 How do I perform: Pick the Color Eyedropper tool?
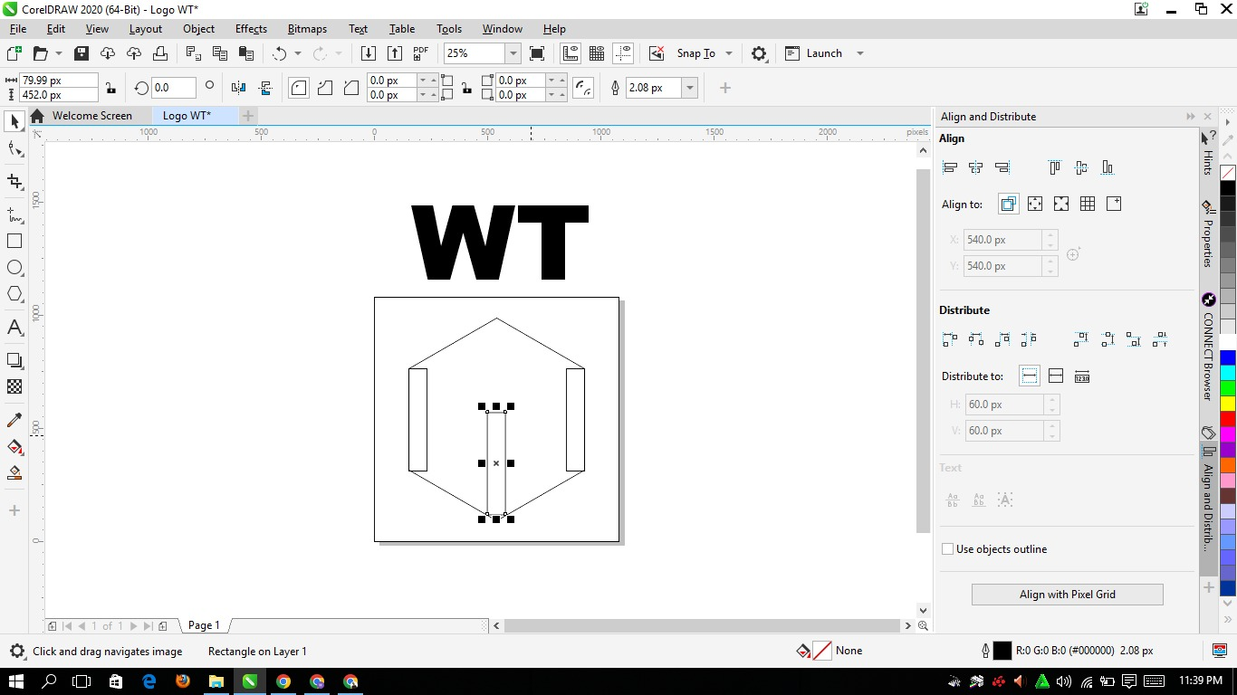(x=14, y=420)
